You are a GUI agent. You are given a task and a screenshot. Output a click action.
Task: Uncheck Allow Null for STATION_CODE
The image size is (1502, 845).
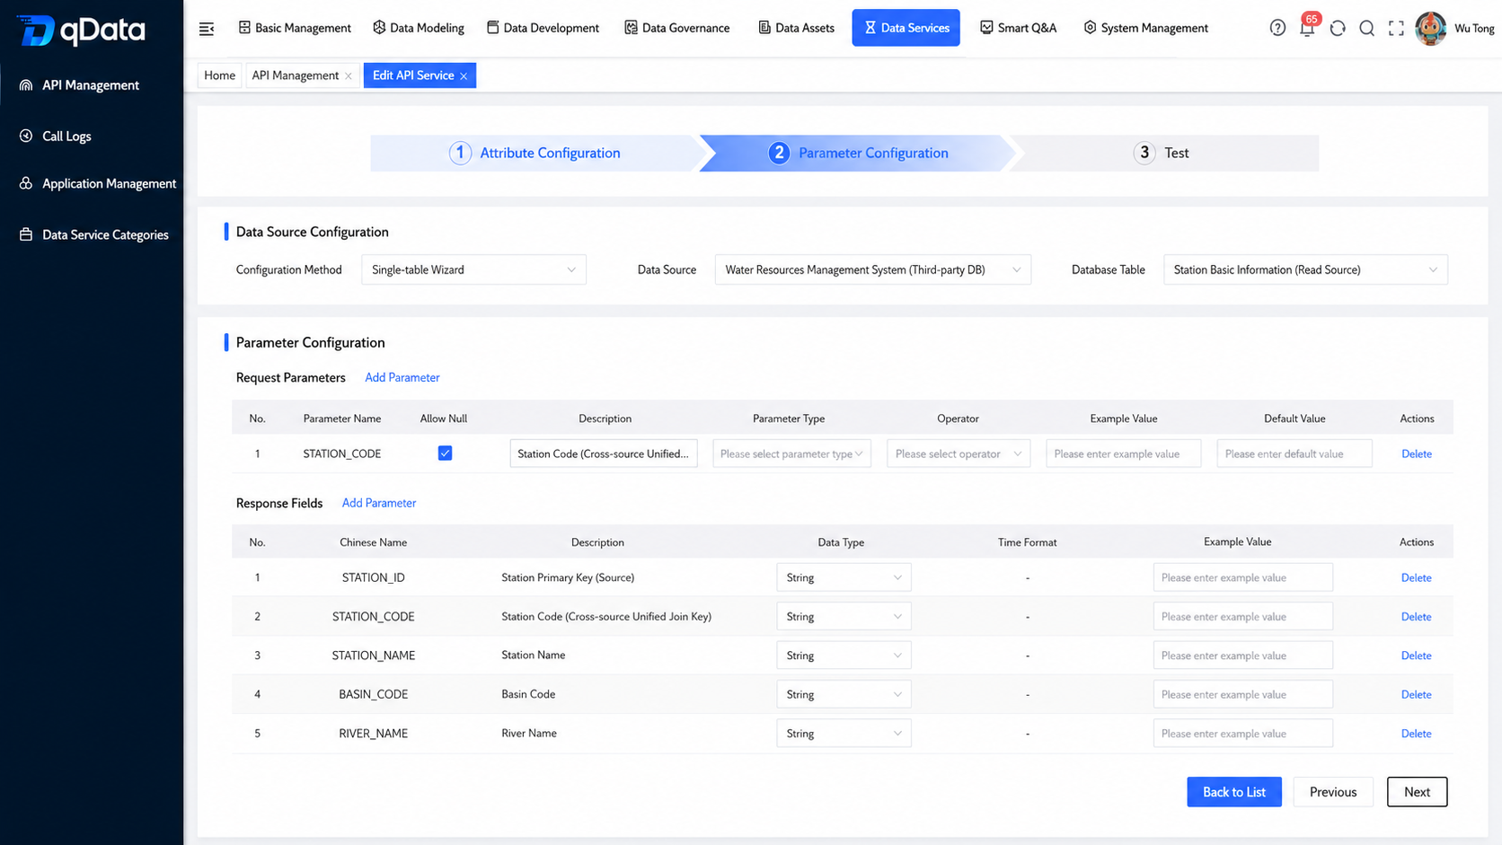[x=445, y=453]
